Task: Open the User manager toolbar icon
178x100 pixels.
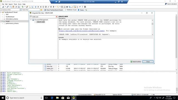Action: pos(27,7)
